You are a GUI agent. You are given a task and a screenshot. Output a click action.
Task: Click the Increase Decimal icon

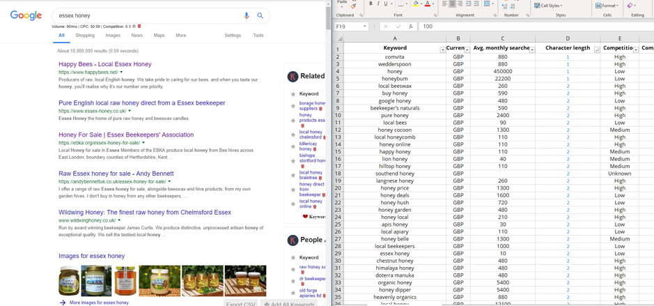tap(506, 5)
